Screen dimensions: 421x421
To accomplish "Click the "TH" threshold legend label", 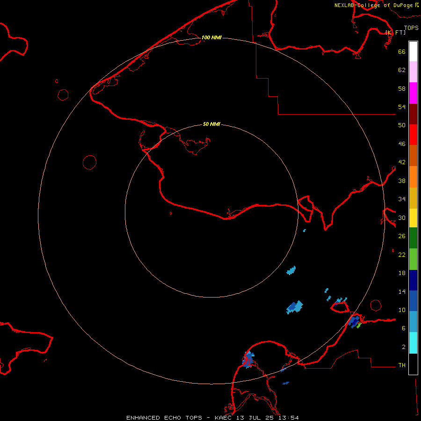I will pyautogui.click(x=402, y=365).
